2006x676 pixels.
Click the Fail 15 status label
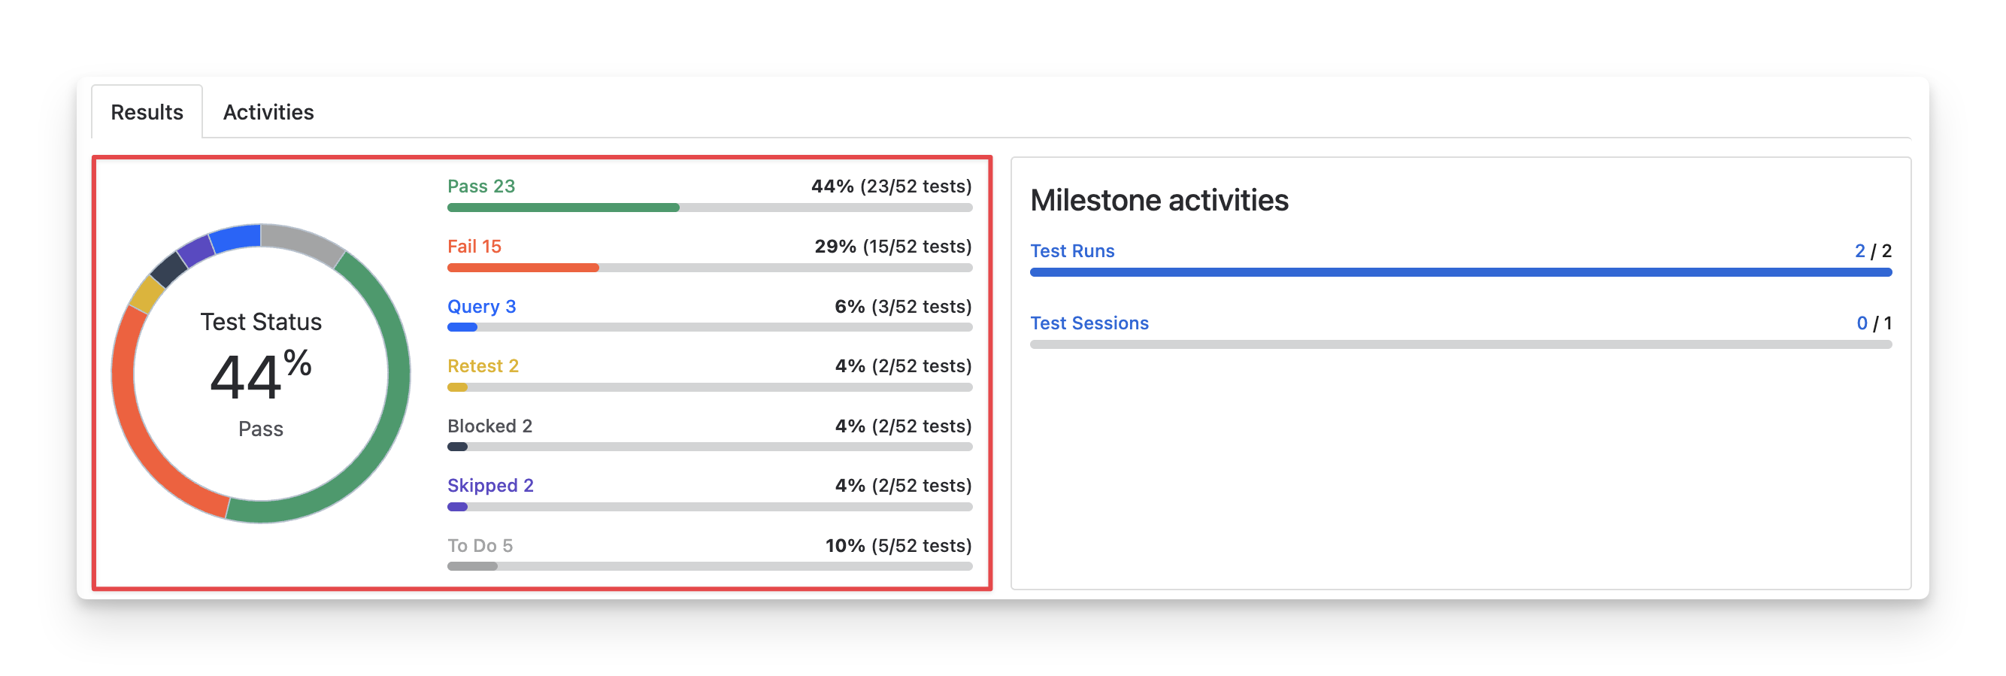[x=474, y=246]
